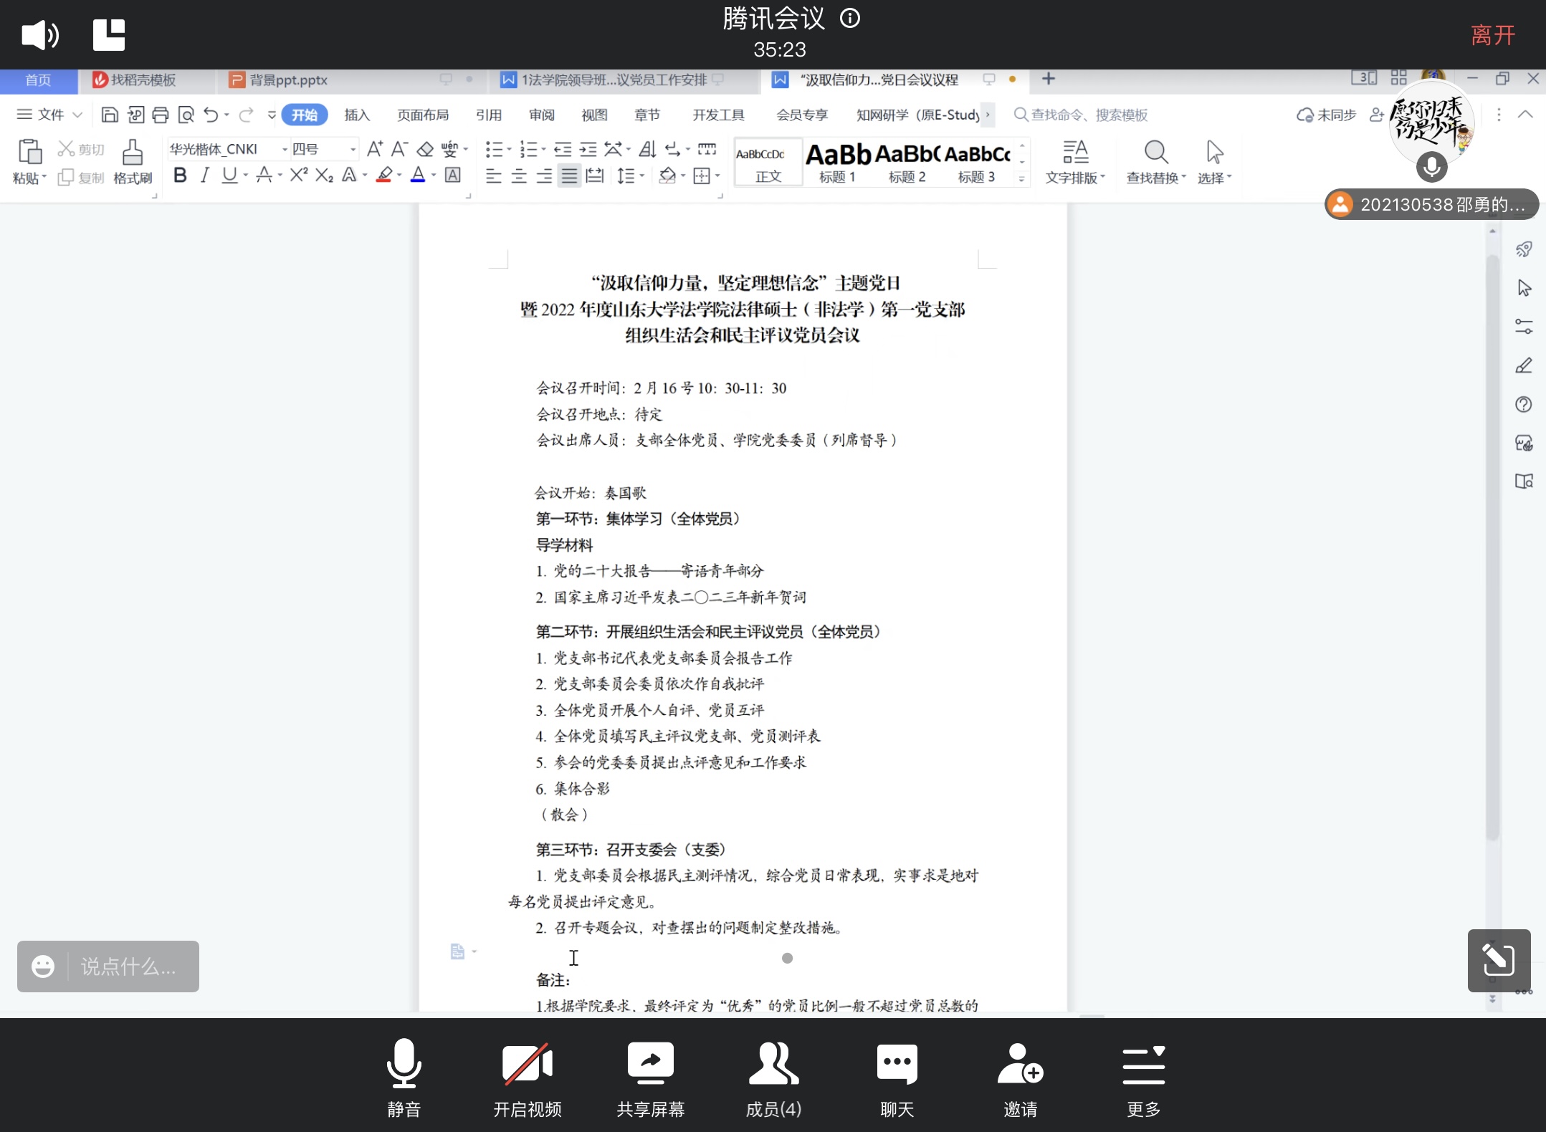The width and height of the screenshot is (1546, 1132).
Task: Toggle the speaker audio icon
Action: click(40, 34)
